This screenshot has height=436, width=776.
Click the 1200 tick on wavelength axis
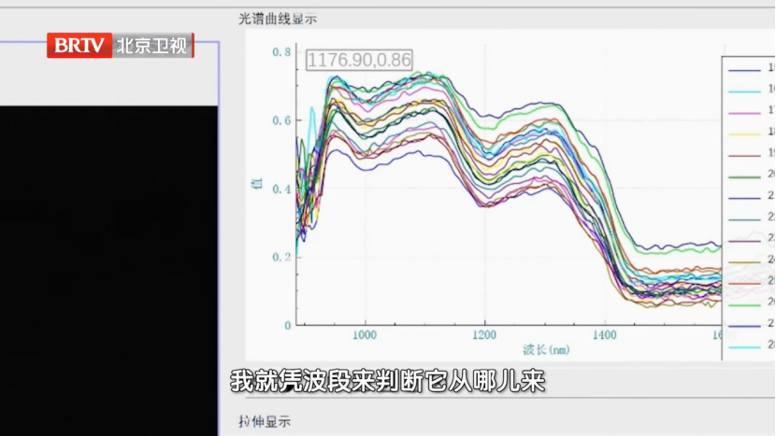[x=484, y=333]
